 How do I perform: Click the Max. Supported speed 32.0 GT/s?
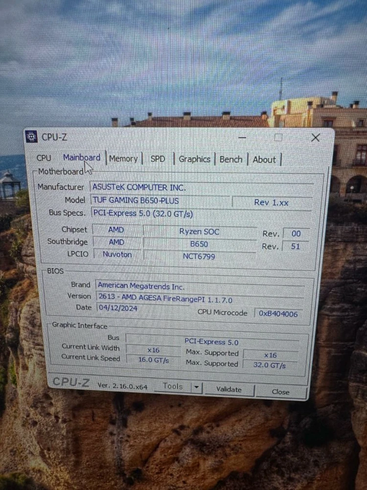[270, 365]
